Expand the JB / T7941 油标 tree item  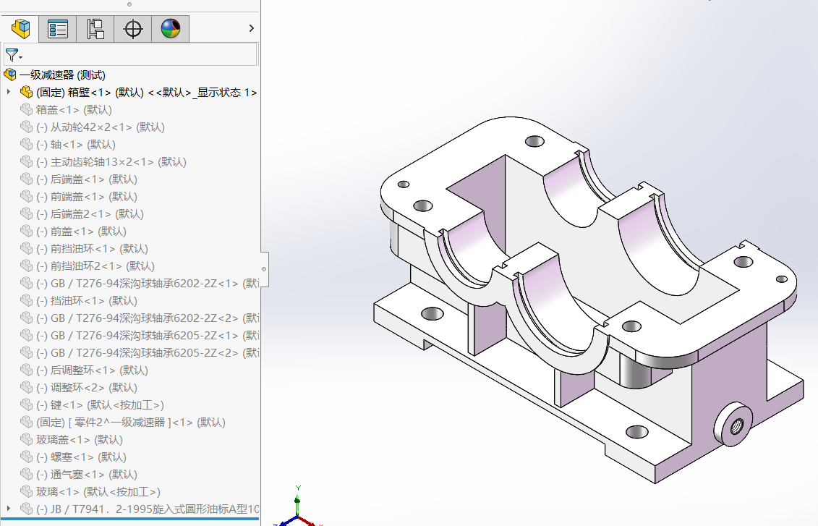coord(7,509)
